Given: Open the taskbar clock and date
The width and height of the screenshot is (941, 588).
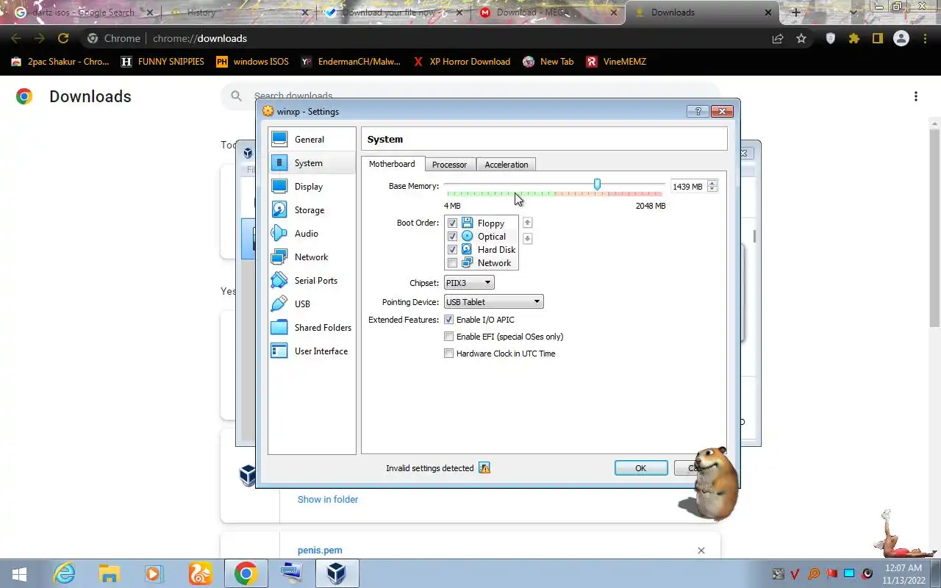Looking at the screenshot, I should click(903, 573).
